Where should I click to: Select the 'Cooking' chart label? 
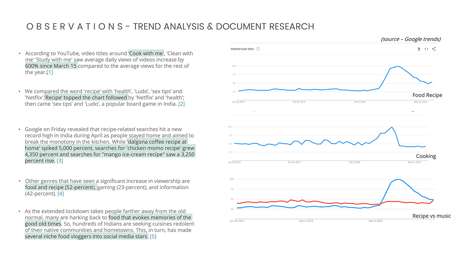pos(426,156)
